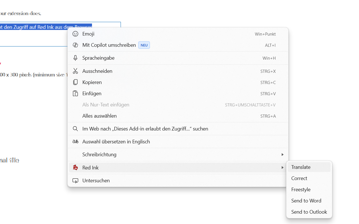Click the microphone icon for Spracheingabe
Viewport: 359px width, 224px height.
pyautogui.click(x=75, y=58)
